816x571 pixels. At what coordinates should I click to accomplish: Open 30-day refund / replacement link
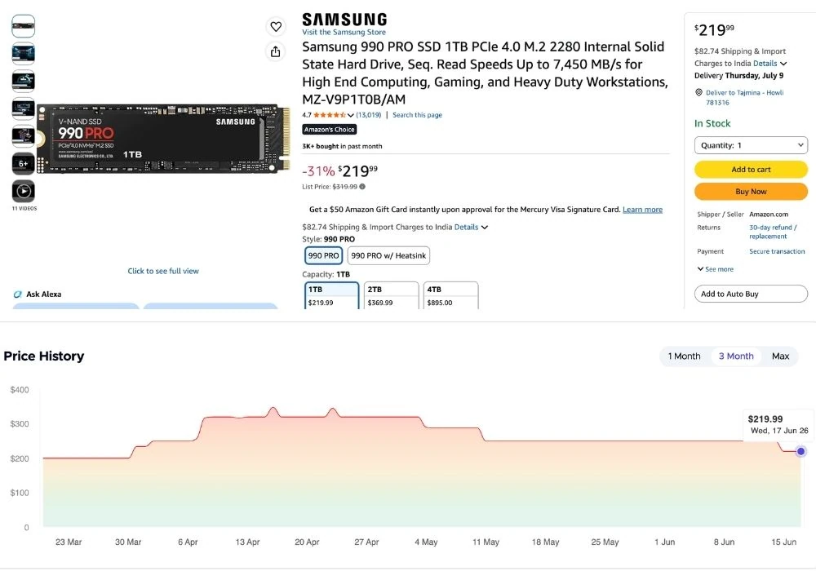pyautogui.click(x=773, y=232)
